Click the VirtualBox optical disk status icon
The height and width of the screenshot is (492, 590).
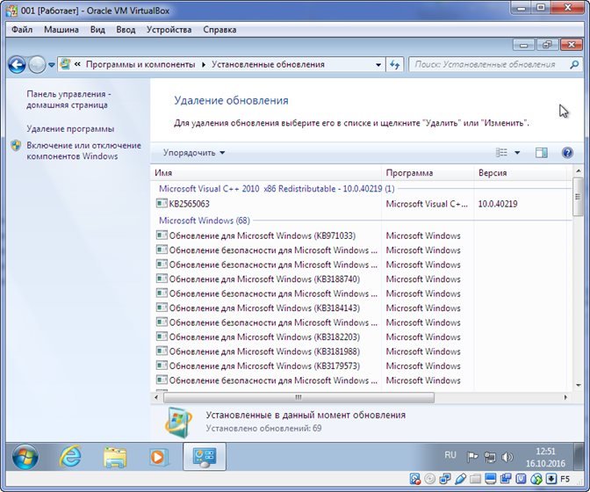(429, 479)
